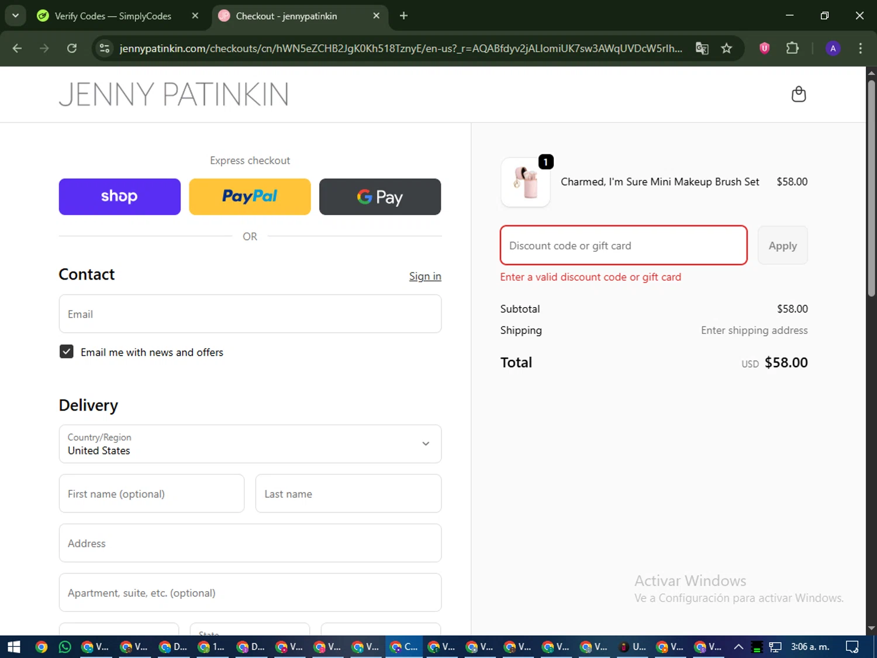Click the pinned Chrome taskbar icon
This screenshot has width=877, height=658.
click(41, 647)
